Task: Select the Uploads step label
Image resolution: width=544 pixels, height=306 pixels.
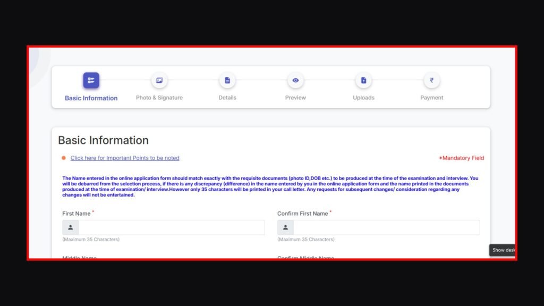Action: 363,98
